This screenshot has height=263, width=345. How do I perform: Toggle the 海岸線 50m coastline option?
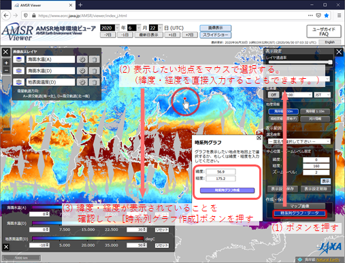283,111
